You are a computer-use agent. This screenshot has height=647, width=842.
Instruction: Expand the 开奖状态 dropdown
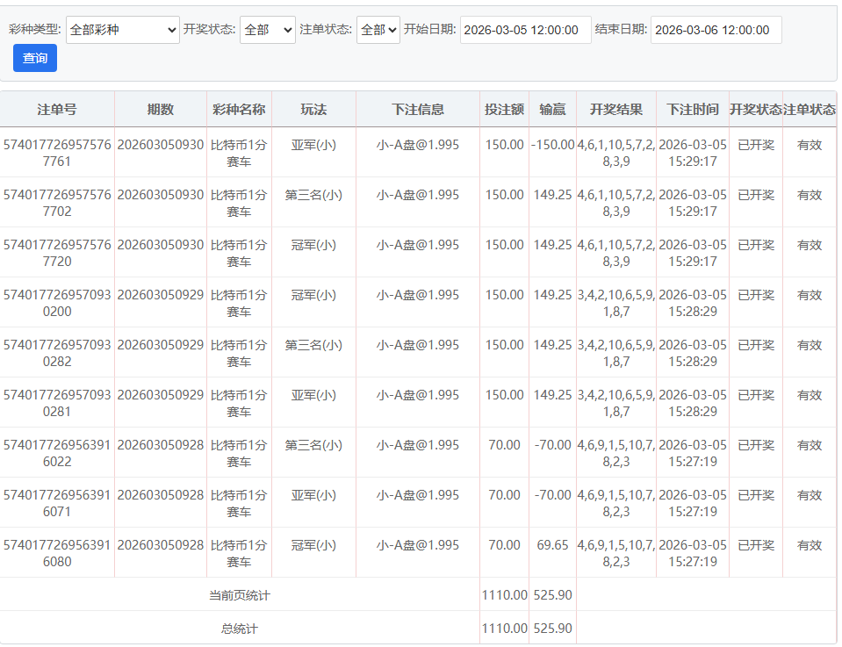pyautogui.click(x=267, y=30)
